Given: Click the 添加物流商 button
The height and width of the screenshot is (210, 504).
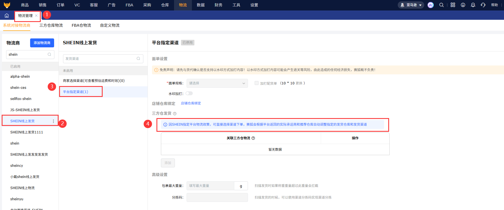Looking at the screenshot, I should click(42, 43).
